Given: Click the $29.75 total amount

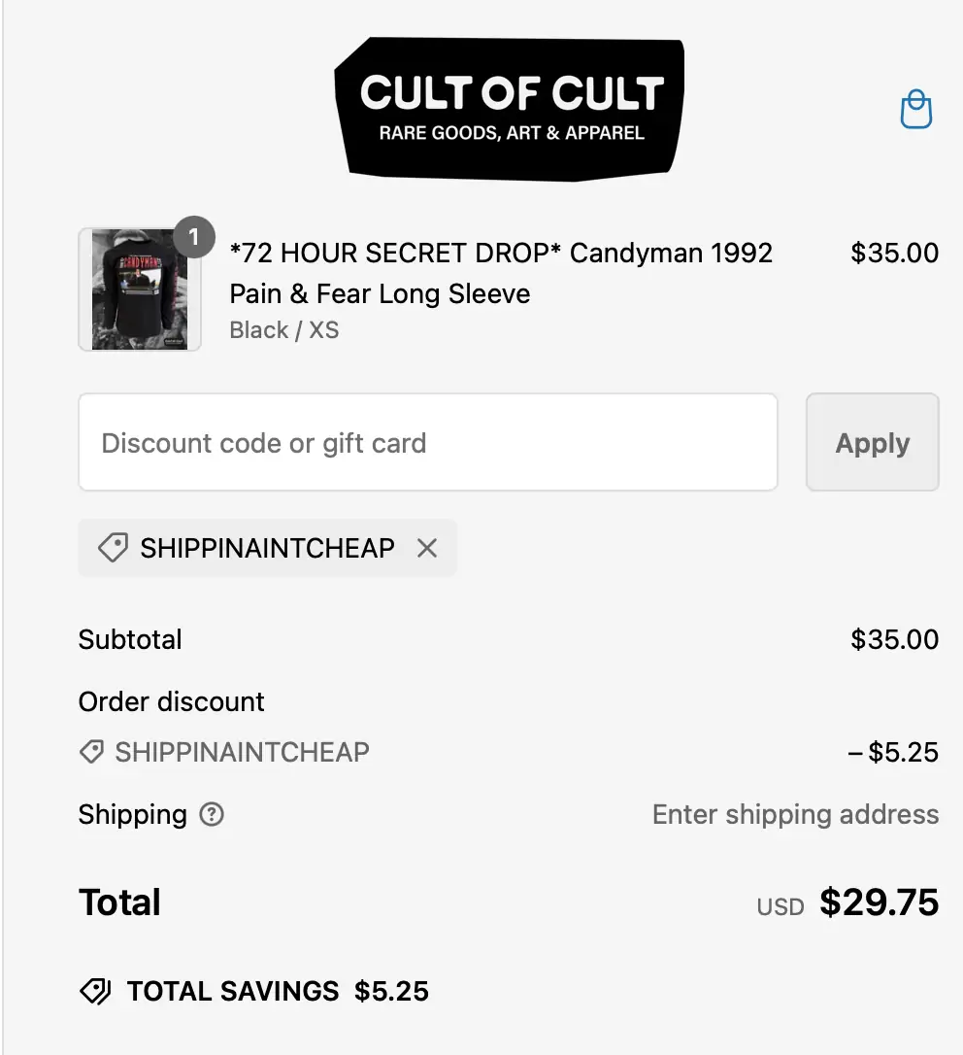Looking at the screenshot, I should tap(879, 902).
